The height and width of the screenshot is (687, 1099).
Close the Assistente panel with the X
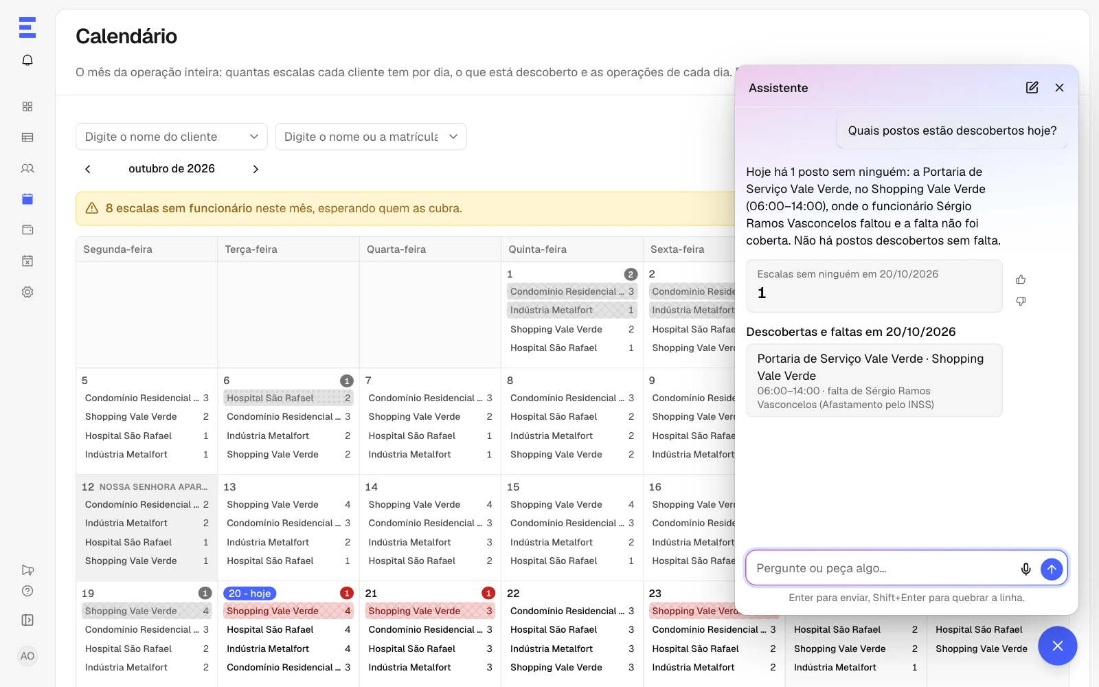(x=1059, y=87)
